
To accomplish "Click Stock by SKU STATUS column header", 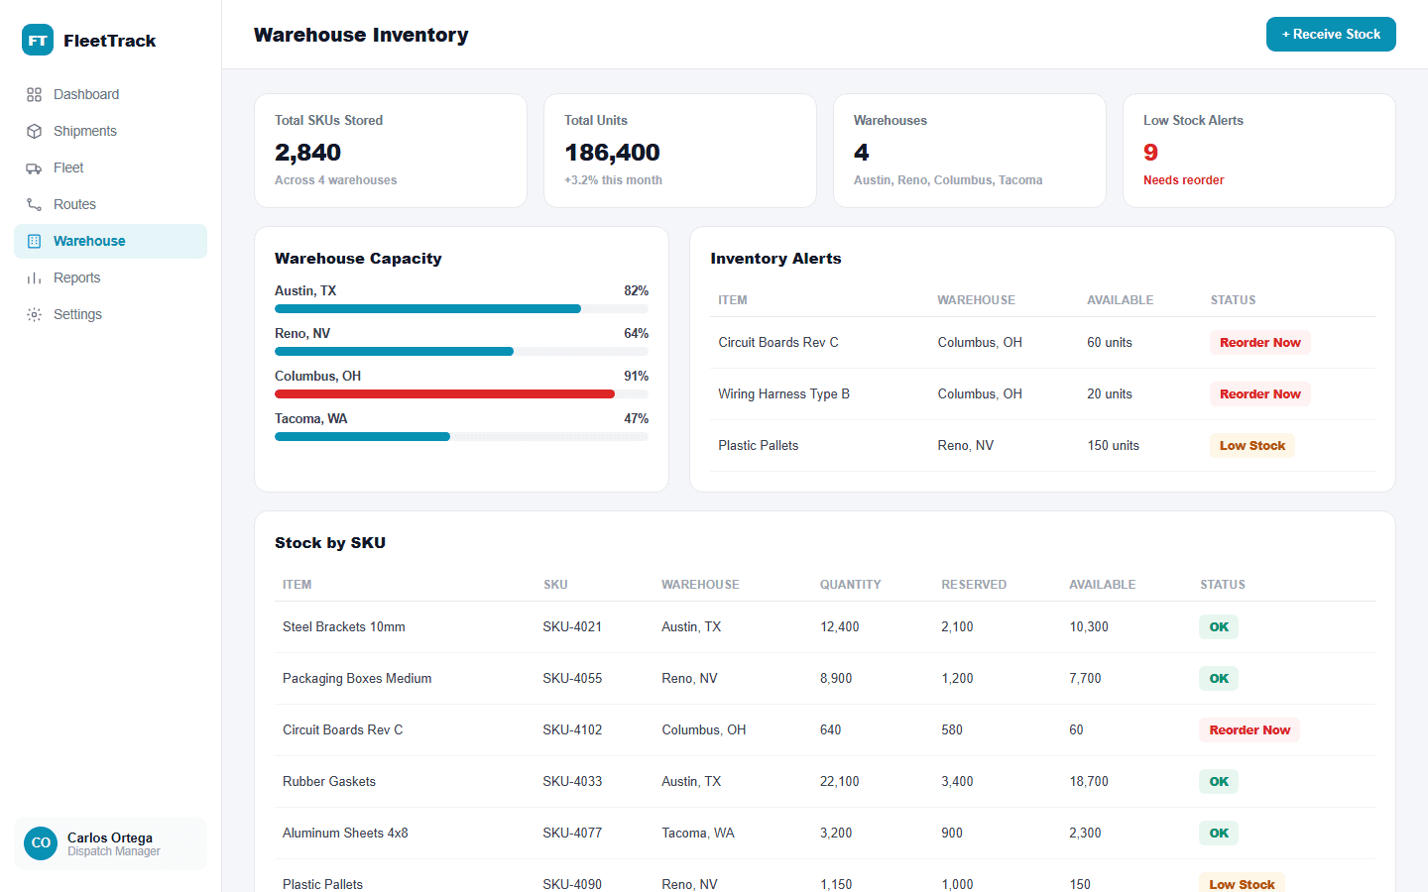I will pyautogui.click(x=1223, y=585).
